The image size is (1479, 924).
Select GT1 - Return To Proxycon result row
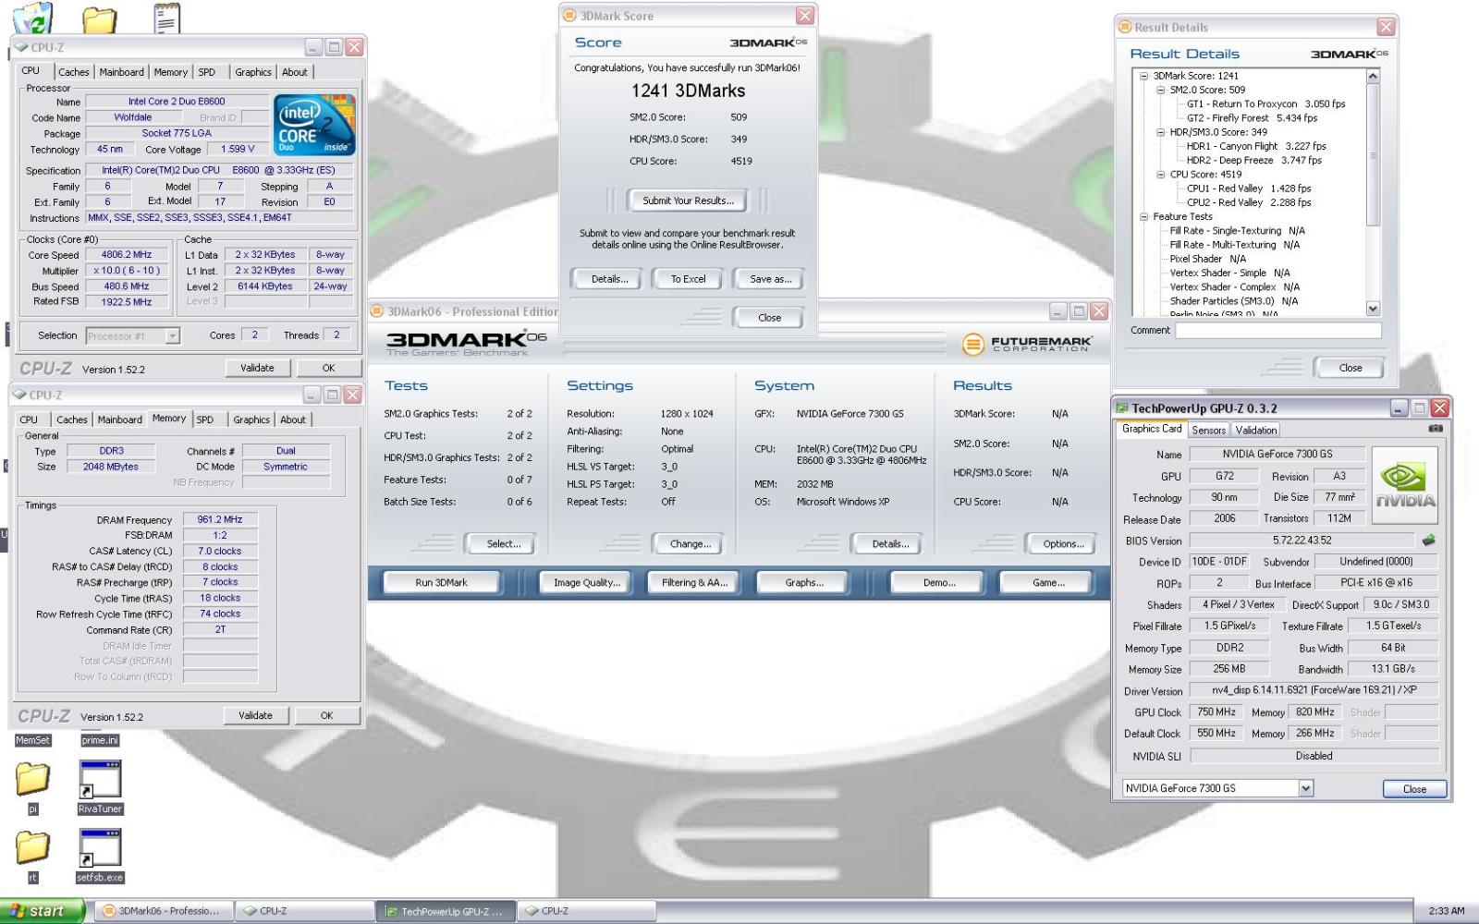click(x=1265, y=104)
